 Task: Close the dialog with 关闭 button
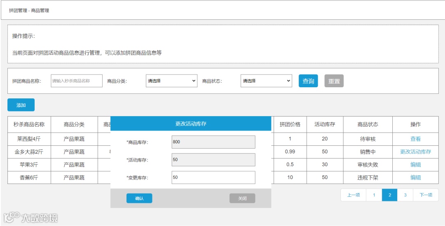[x=242, y=198]
